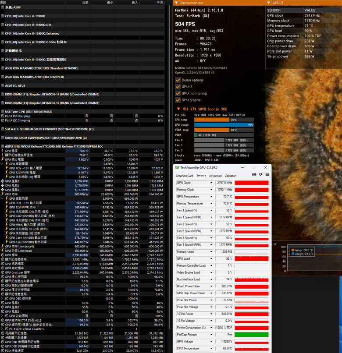The image size is (342, 353).
Task: Collapse the MSI RTX 5090 Suprim SOC section
Action: click(x=178, y=109)
